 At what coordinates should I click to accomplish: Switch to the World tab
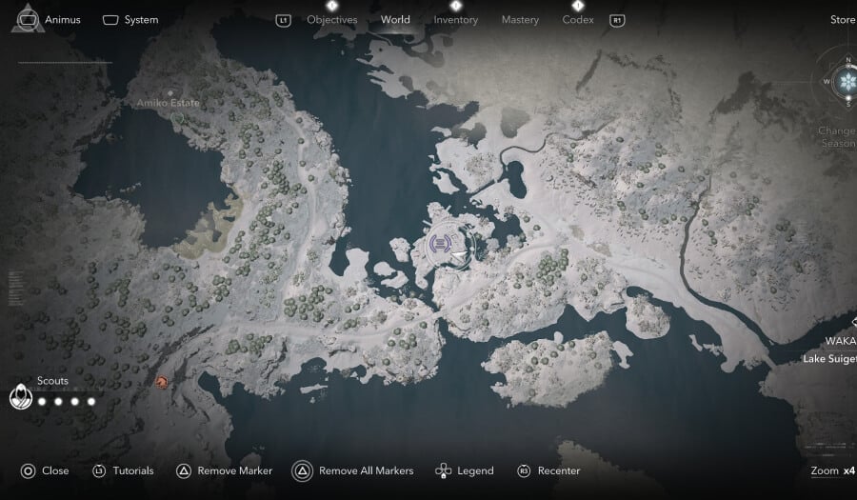(x=395, y=20)
